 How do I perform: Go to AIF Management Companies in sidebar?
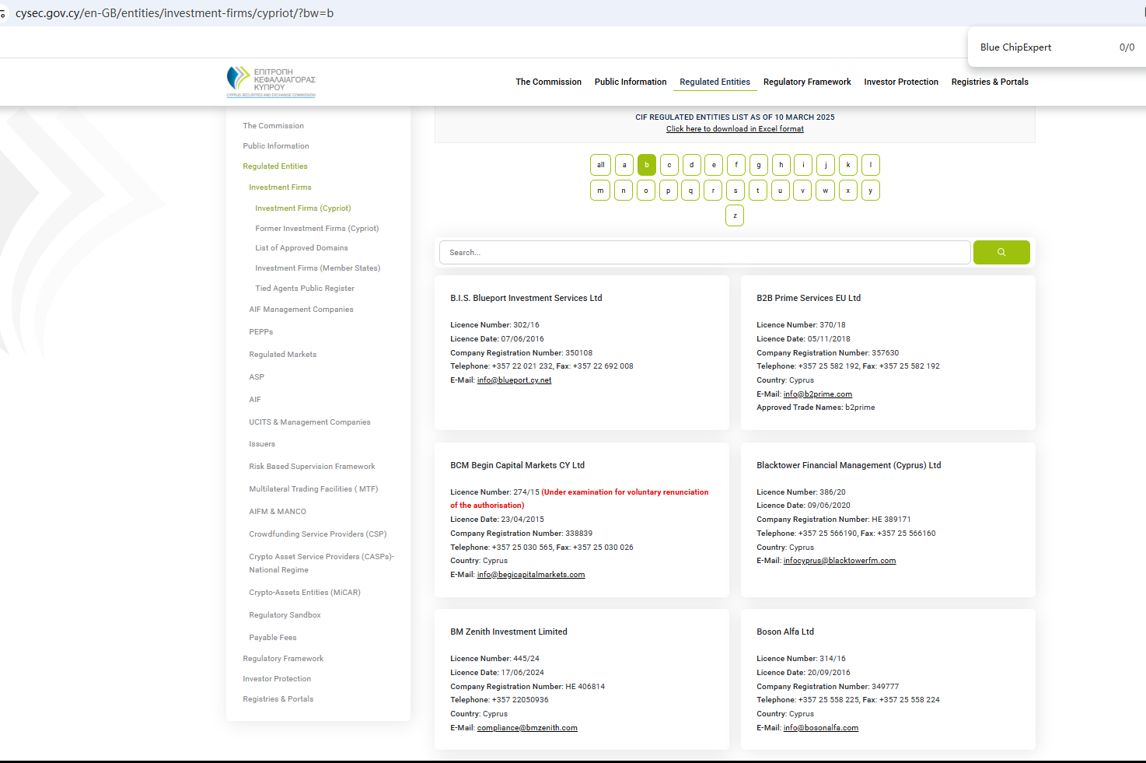point(301,310)
